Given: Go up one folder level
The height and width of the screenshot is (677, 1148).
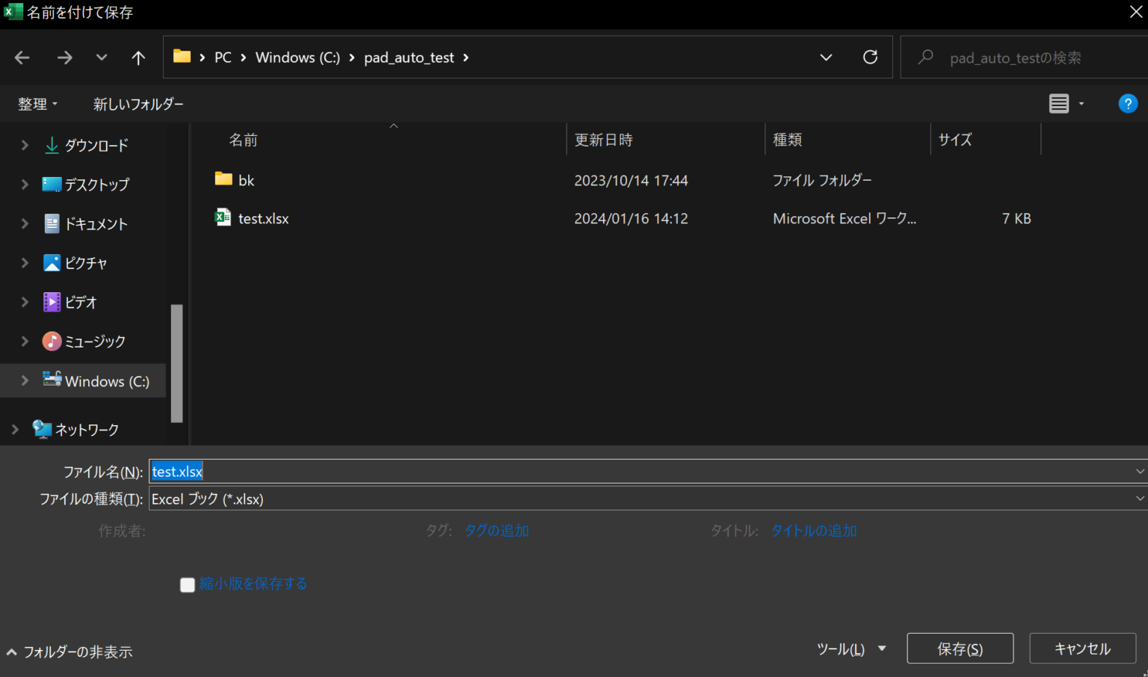Looking at the screenshot, I should [138, 58].
